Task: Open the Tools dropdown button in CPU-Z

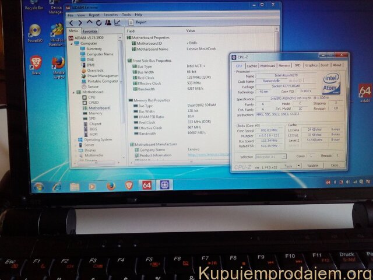Action: click(x=290, y=166)
